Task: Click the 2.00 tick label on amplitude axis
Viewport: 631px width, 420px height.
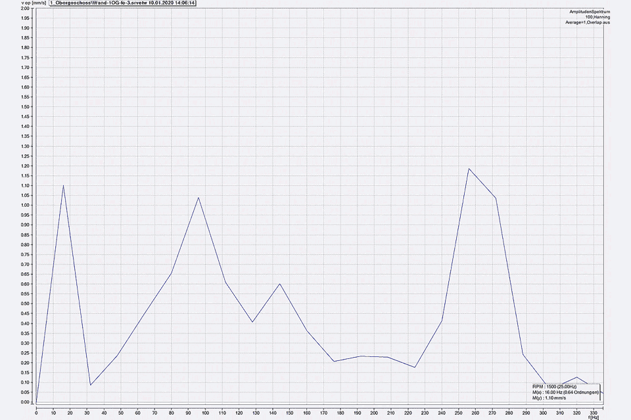Action: click(x=24, y=9)
